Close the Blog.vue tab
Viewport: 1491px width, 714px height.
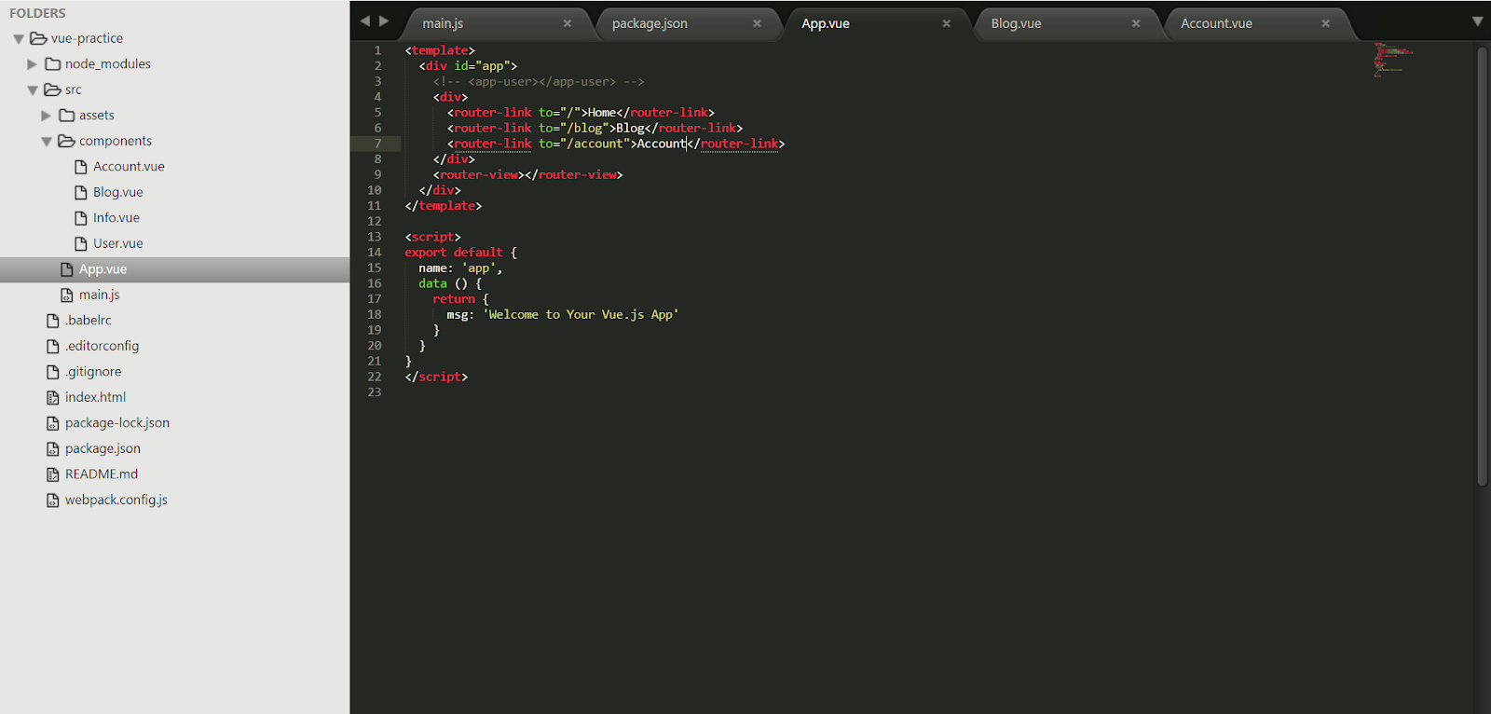pyautogui.click(x=1136, y=23)
